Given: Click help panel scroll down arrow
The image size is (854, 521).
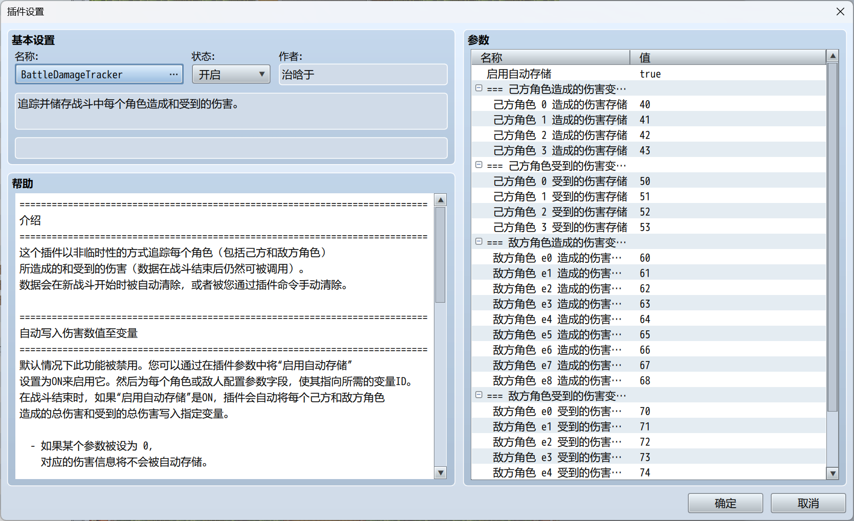Looking at the screenshot, I should [440, 472].
